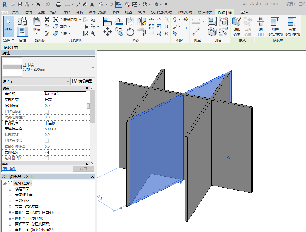Select the Move tool icon
306x232 pixels.
(108, 32)
